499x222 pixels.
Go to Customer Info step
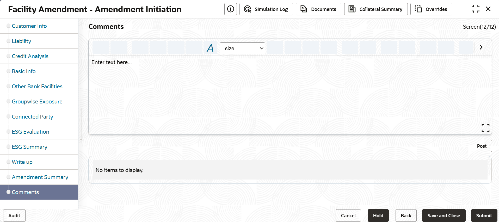tap(29, 26)
